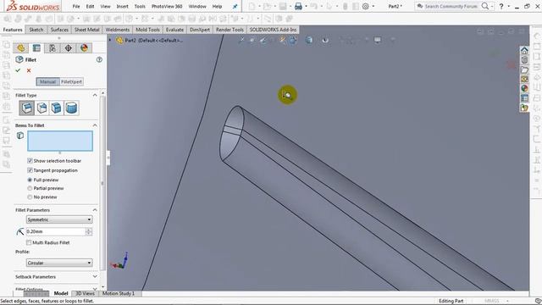Open the Window menu
This screenshot has height=305, width=542.
coord(197,6)
